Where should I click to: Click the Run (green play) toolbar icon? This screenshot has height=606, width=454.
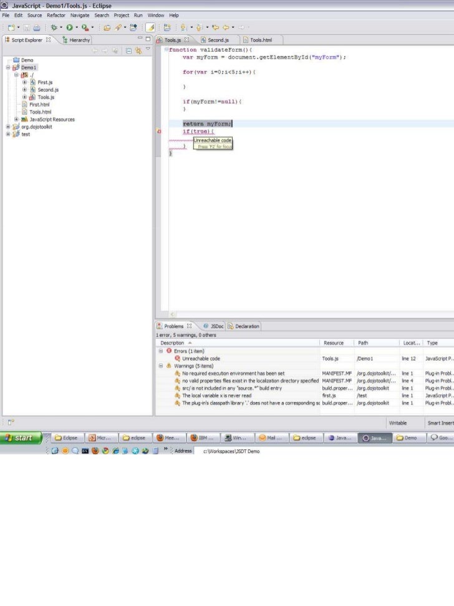(69, 27)
